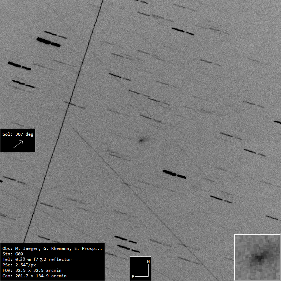281x281 pixels.
Task: Click the faint comet at image center
Action: pos(142,139)
